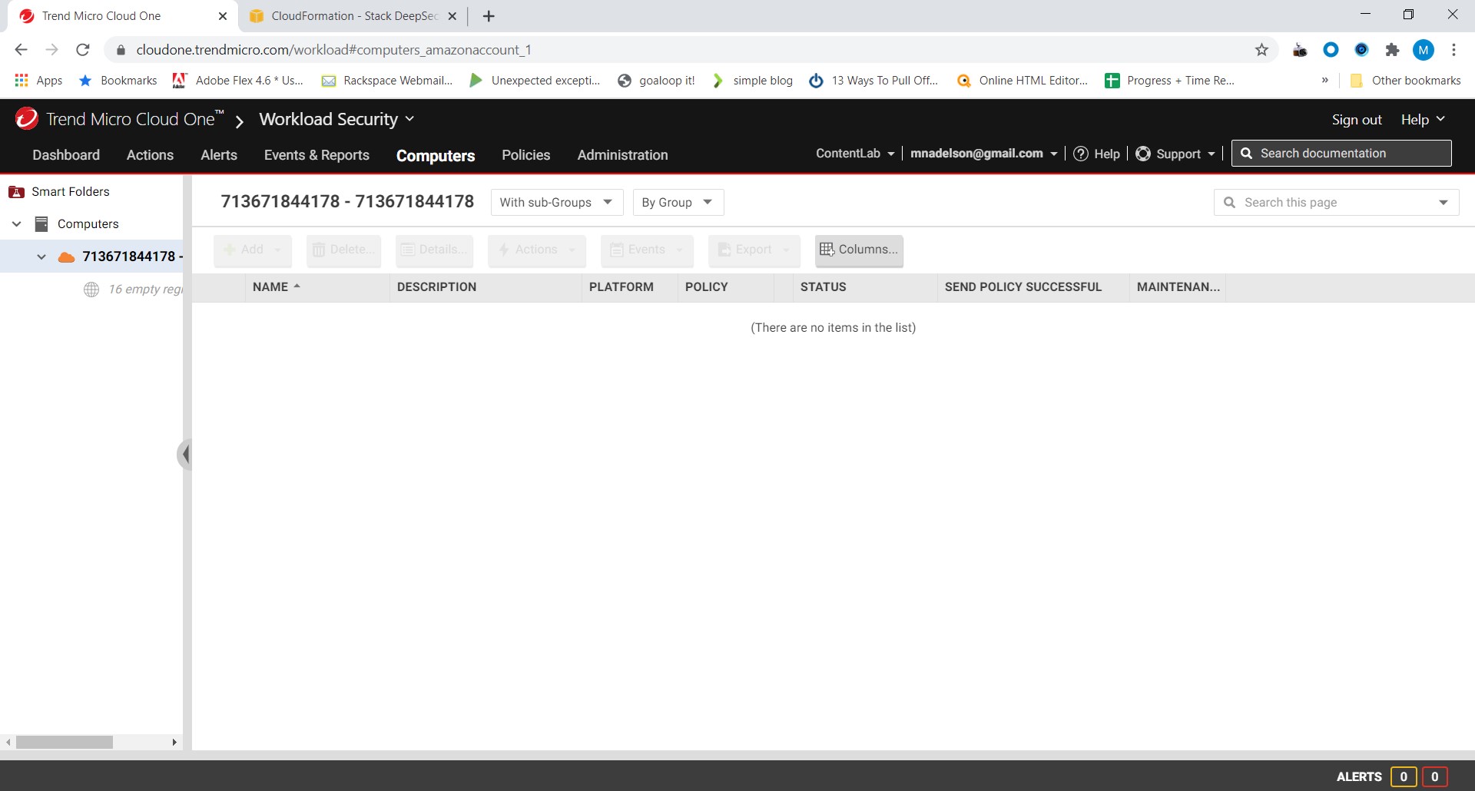Click the Smart Folders icon in sidebar
The width and height of the screenshot is (1475, 791).
pyautogui.click(x=16, y=192)
